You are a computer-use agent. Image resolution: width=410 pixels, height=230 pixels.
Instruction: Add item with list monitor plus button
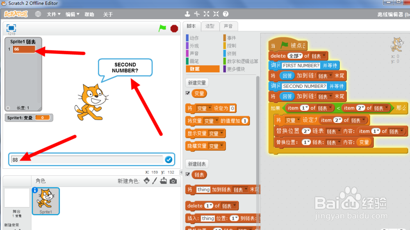8,108
